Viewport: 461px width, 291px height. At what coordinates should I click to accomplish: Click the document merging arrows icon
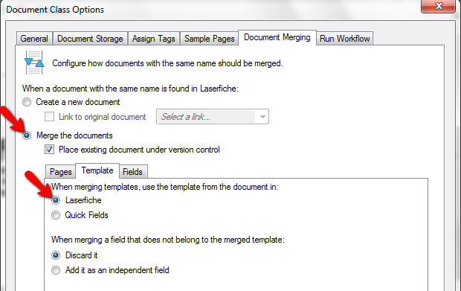34,63
